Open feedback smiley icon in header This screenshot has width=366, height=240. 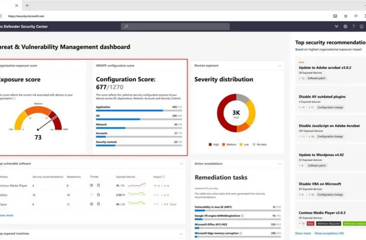361,26
